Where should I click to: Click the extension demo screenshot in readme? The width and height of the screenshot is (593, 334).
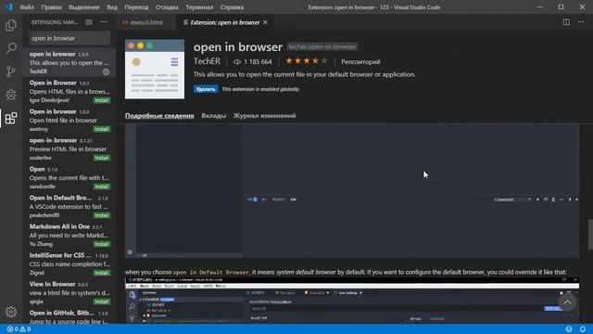click(352, 191)
